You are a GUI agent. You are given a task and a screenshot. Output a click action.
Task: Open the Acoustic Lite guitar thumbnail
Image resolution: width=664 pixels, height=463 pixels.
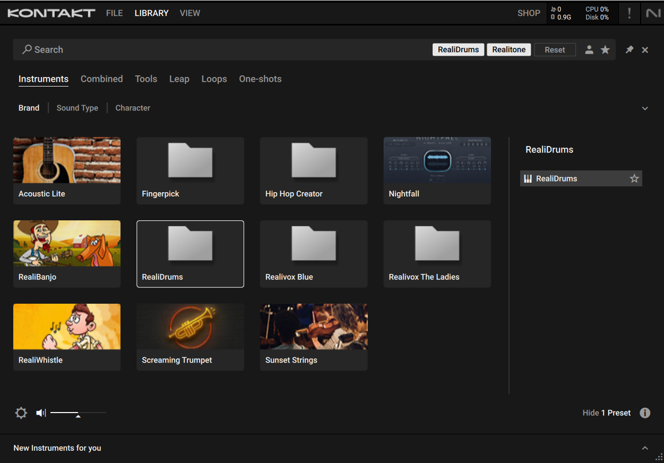(x=67, y=160)
